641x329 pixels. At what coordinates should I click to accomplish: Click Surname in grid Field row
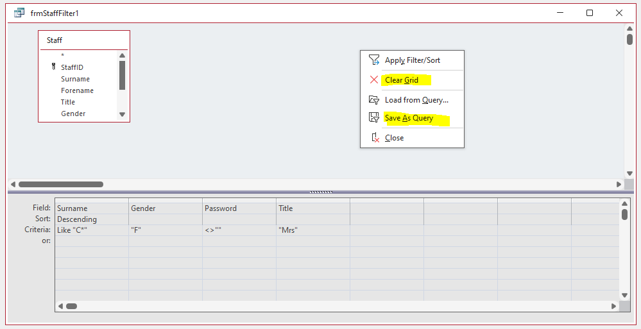click(x=92, y=208)
